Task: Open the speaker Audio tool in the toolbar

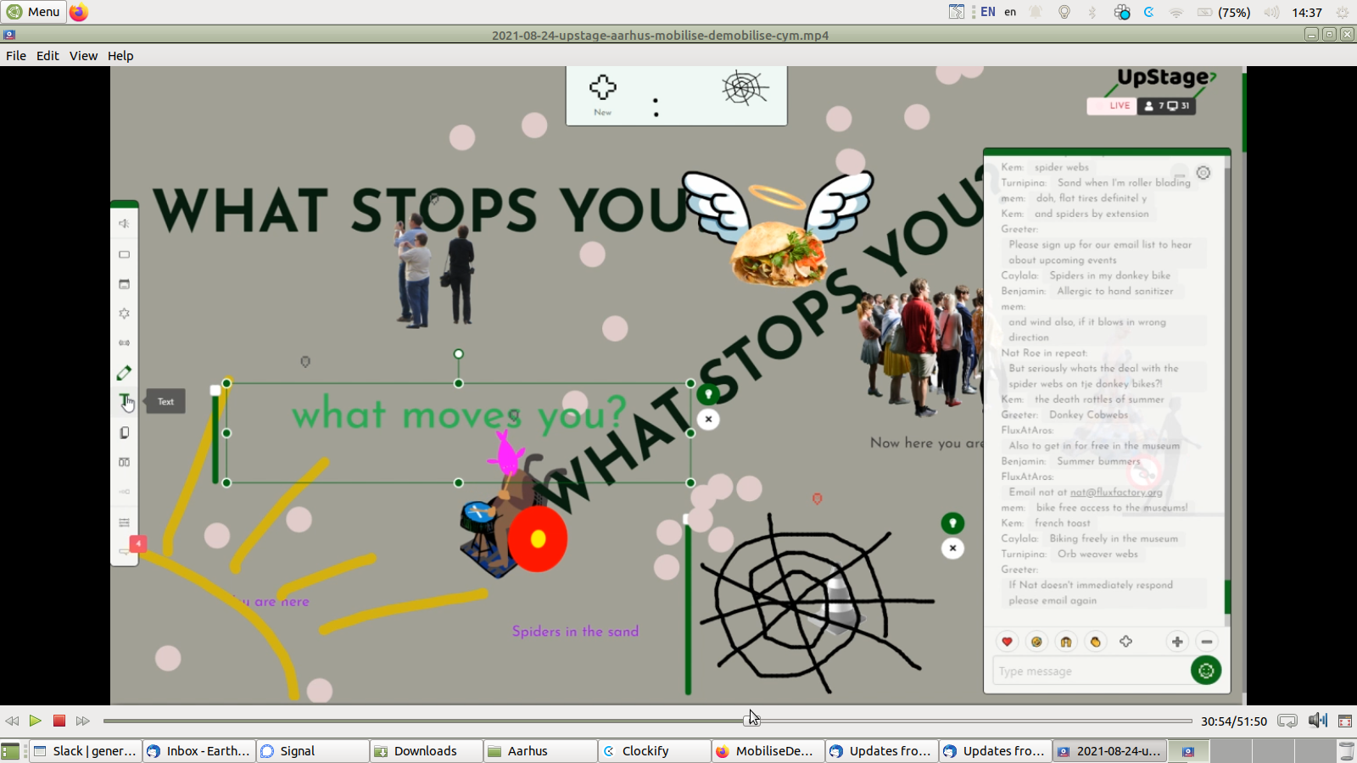Action: [x=124, y=224]
